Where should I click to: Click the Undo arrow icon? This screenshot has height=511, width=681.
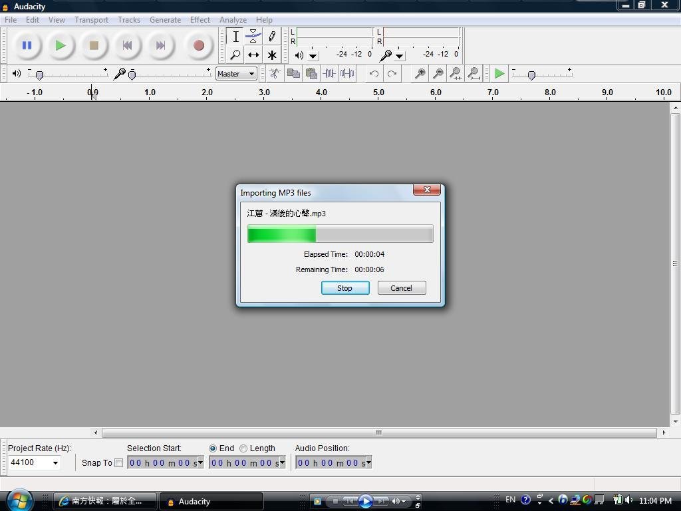[x=374, y=73]
